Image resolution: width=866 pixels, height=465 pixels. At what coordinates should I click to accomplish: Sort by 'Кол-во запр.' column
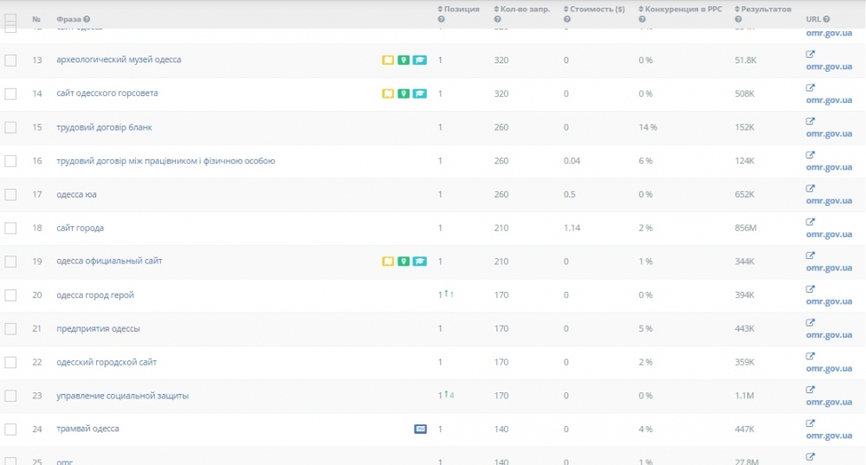(525, 10)
